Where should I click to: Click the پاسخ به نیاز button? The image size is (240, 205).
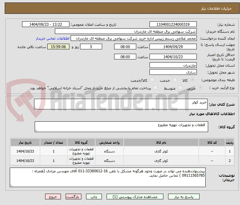point(184,197)
